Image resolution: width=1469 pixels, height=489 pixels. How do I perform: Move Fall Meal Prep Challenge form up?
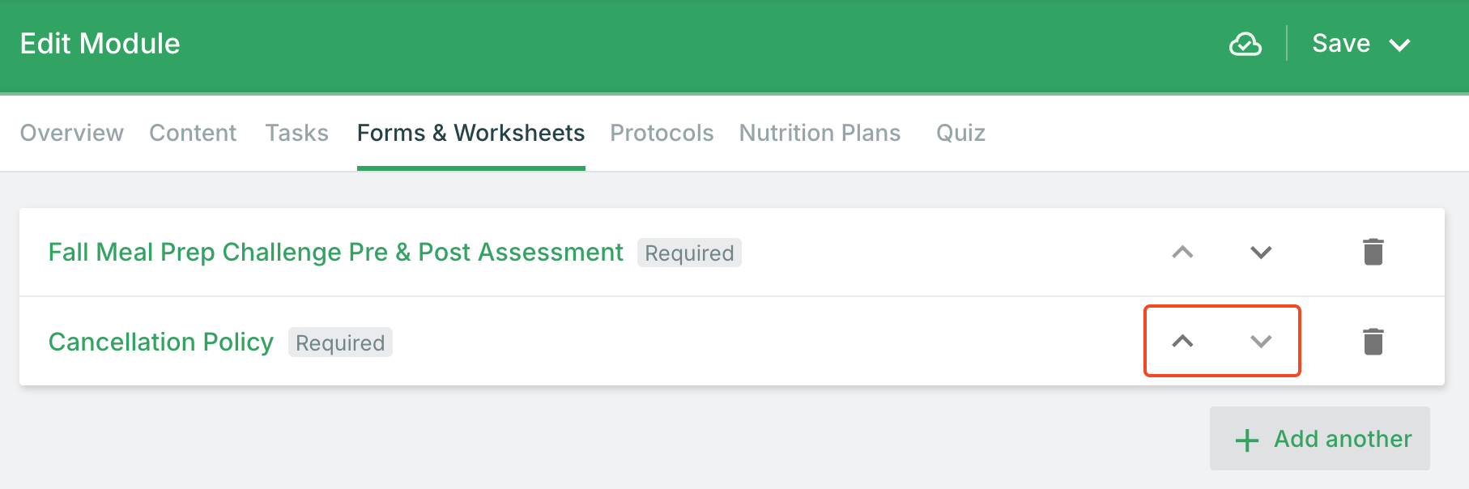tap(1182, 252)
